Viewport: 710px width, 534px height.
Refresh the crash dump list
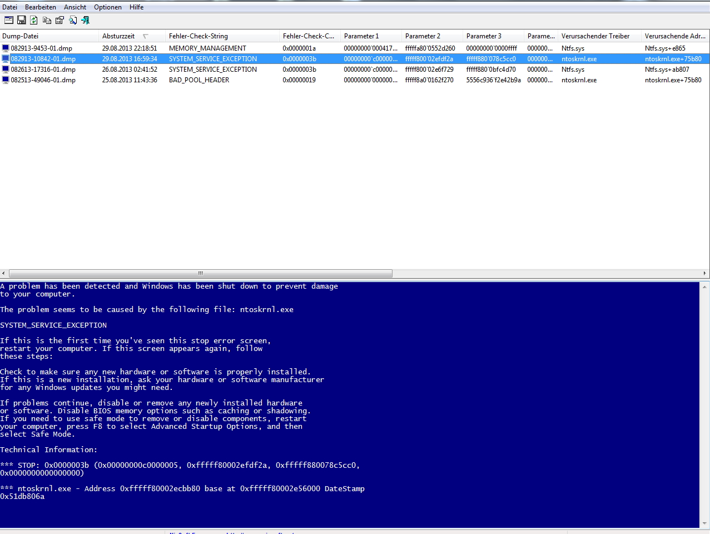(x=34, y=20)
